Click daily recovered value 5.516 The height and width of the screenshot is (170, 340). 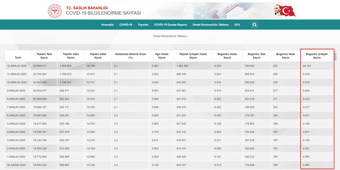tap(306, 74)
